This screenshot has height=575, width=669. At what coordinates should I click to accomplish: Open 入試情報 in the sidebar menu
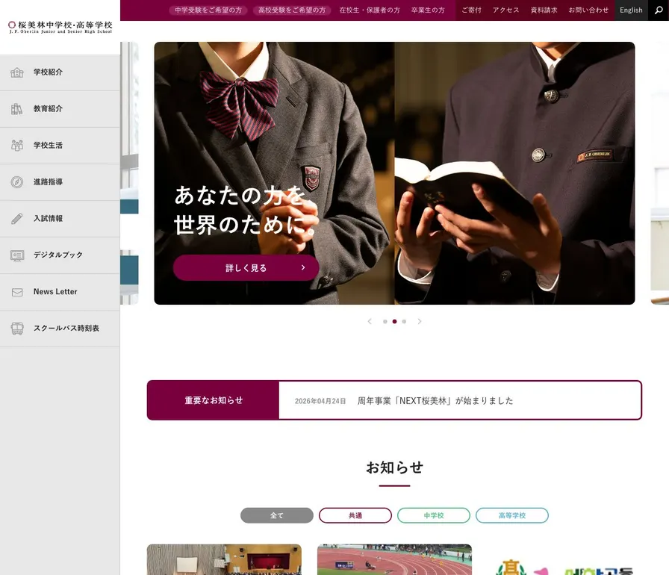(60, 219)
